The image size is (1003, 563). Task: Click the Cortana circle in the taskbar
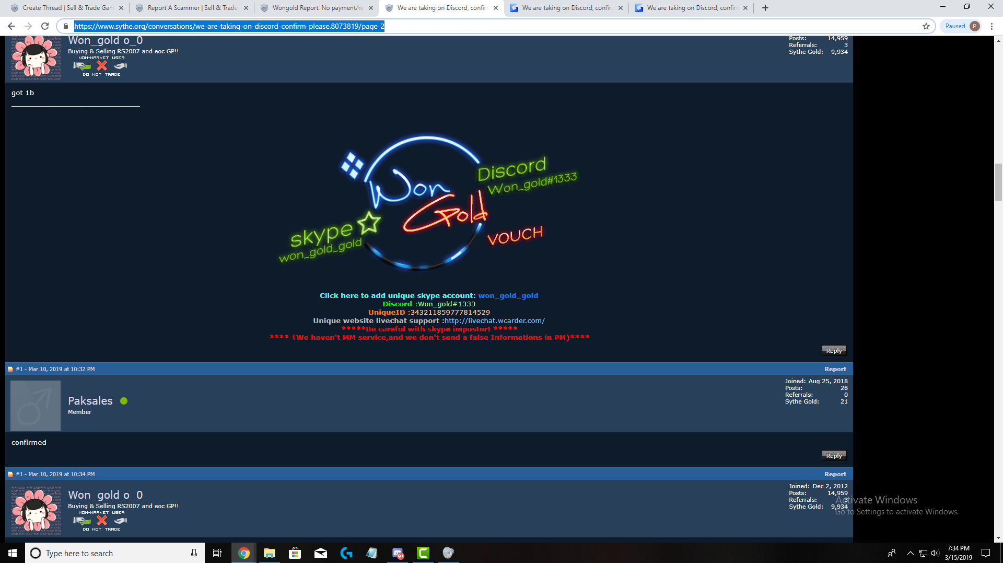coord(36,553)
